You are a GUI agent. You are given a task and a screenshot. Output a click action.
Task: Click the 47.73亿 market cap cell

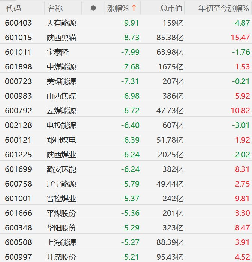pyautogui.click(x=170, y=111)
